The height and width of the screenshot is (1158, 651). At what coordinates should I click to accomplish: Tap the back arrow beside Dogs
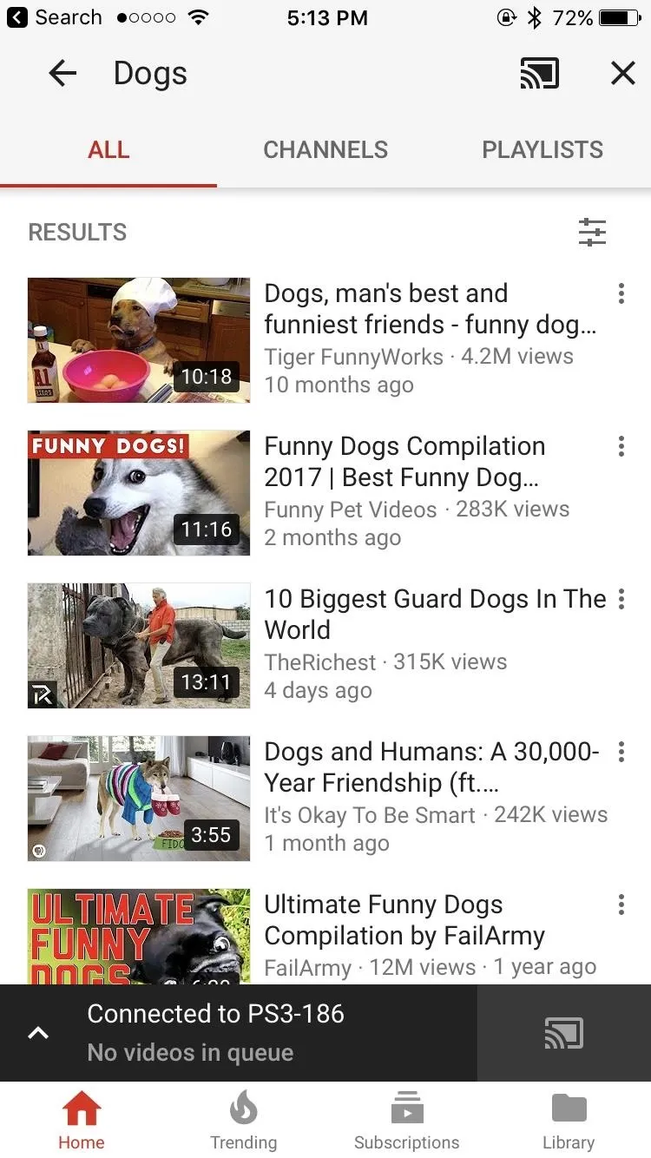(62, 74)
